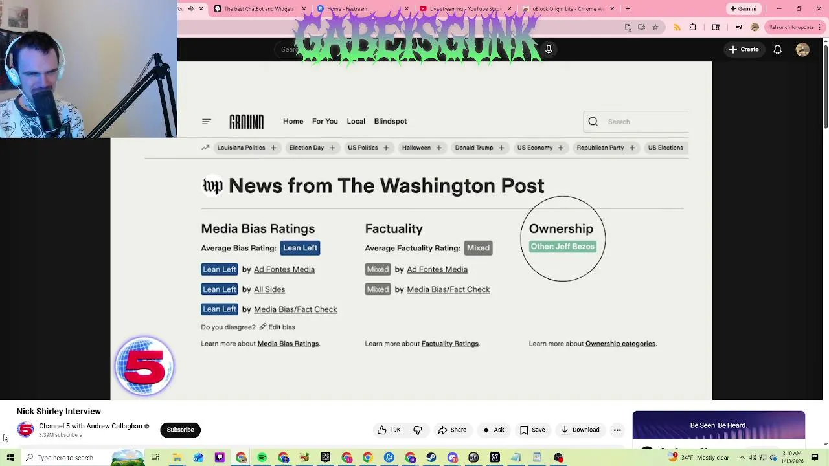Open a new browser tab
Image resolution: width=829 pixels, height=466 pixels.
pyautogui.click(x=628, y=8)
